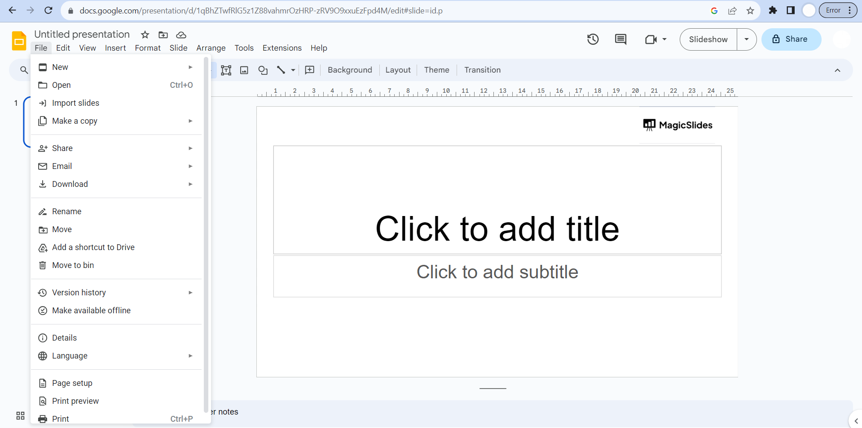The width and height of the screenshot is (862, 428).
Task: Click the title placeholder on the slide
Action: click(497, 200)
